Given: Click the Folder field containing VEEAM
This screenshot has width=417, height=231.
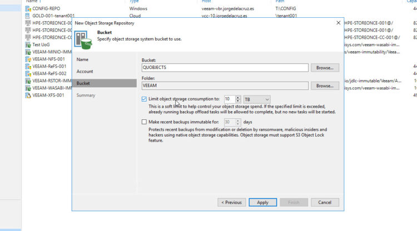Looking at the screenshot, I should click(225, 86).
